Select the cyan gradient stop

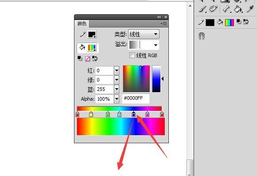click(120, 114)
